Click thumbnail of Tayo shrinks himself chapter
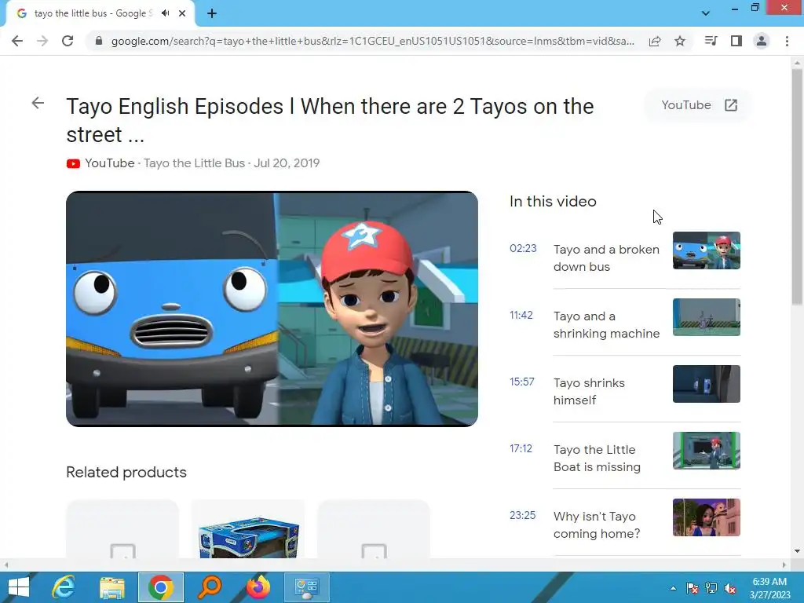804x603 pixels. tap(706, 383)
